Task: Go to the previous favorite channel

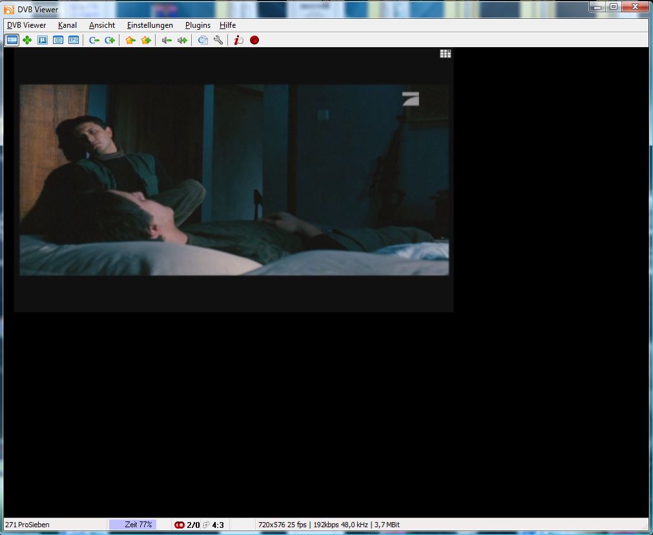Action: tap(130, 40)
